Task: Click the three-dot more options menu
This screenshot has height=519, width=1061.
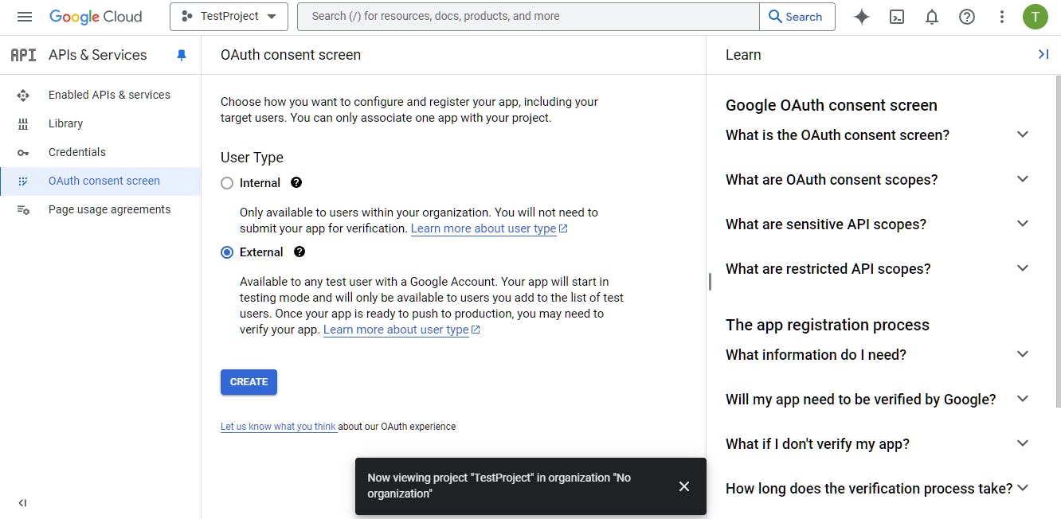Action: (1002, 17)
